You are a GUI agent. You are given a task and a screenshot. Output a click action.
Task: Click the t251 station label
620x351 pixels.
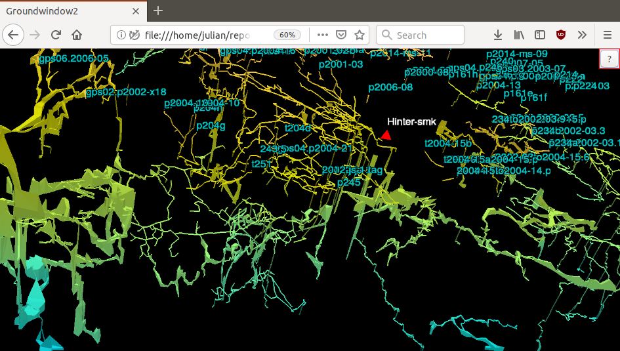[261, 163]
